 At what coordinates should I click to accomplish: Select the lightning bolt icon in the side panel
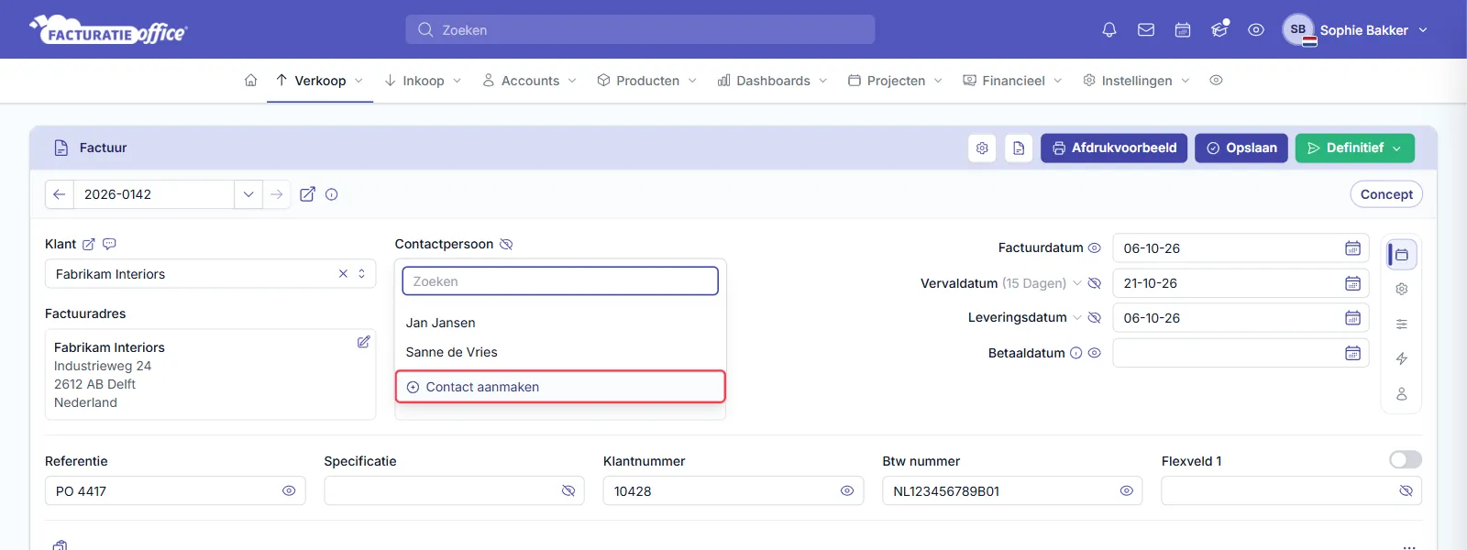tap(1402, 359)
